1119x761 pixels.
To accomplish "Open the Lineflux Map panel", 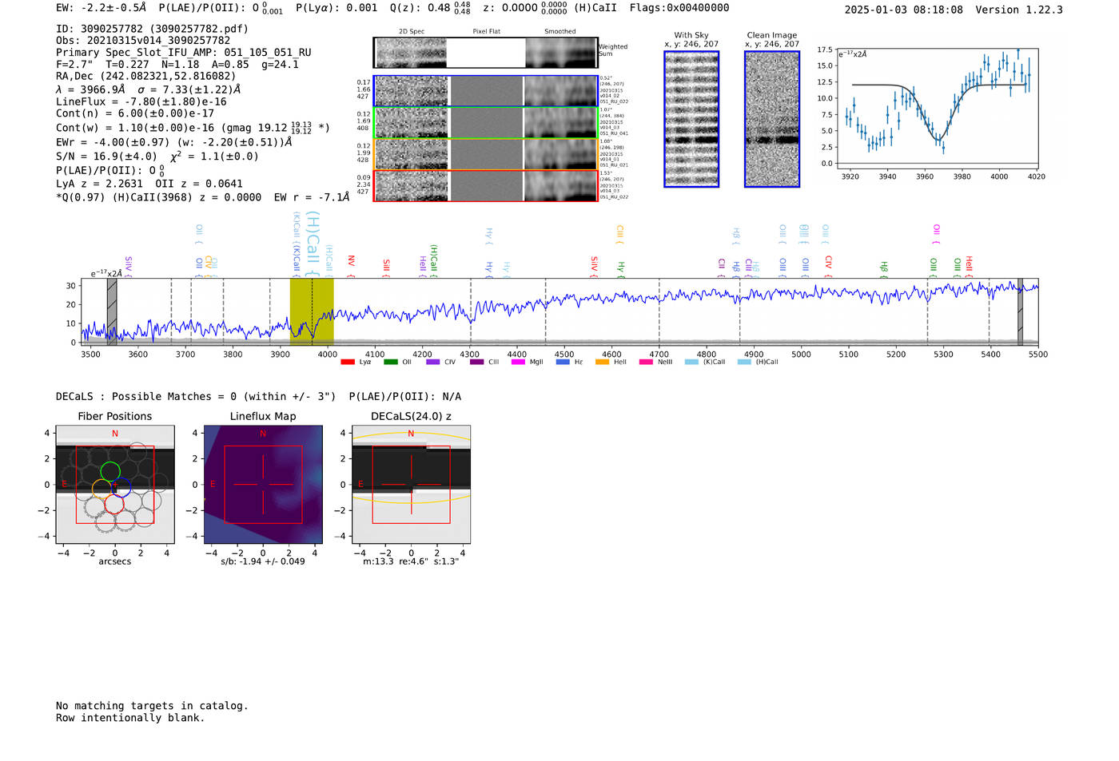I will pyautogui.click(x=263, y=485).
